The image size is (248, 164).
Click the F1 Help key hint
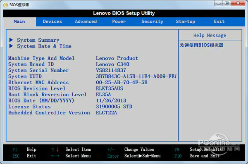(24, 150)
